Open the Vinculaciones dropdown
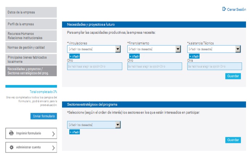This screenshot has height=155, width=250. point(118,49)
